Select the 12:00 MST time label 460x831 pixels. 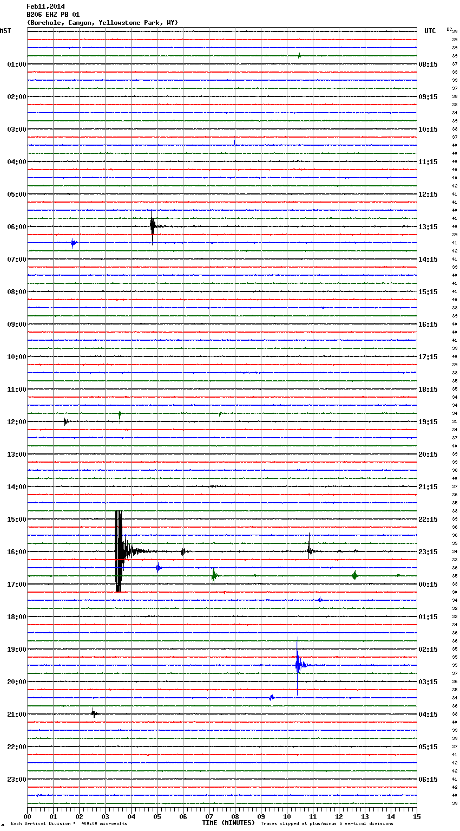(16, 422)
